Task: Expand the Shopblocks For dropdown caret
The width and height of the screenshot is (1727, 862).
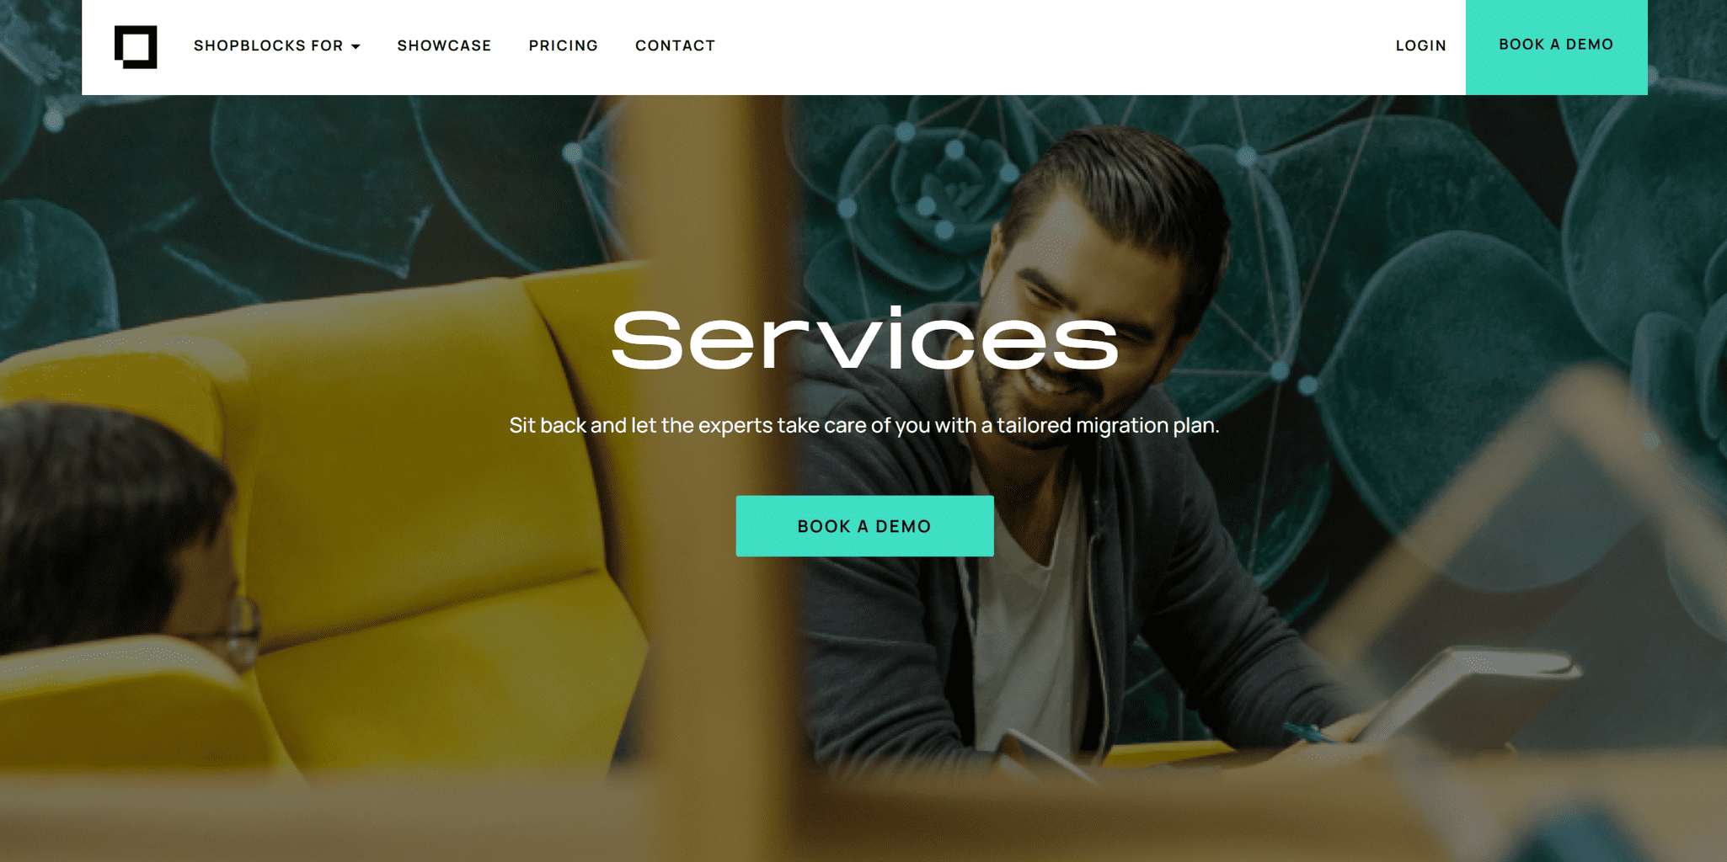Action: (x=356, y=46)
